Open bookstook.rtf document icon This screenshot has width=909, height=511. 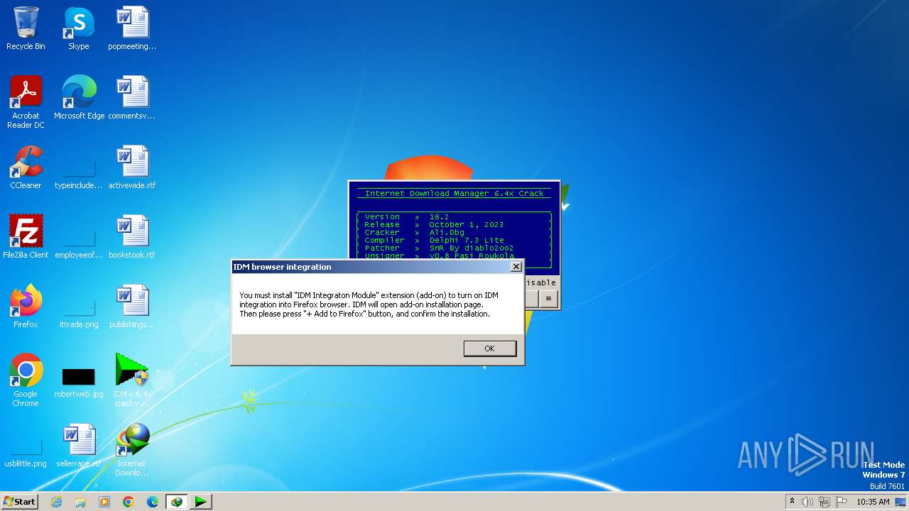tap(132, 237)
